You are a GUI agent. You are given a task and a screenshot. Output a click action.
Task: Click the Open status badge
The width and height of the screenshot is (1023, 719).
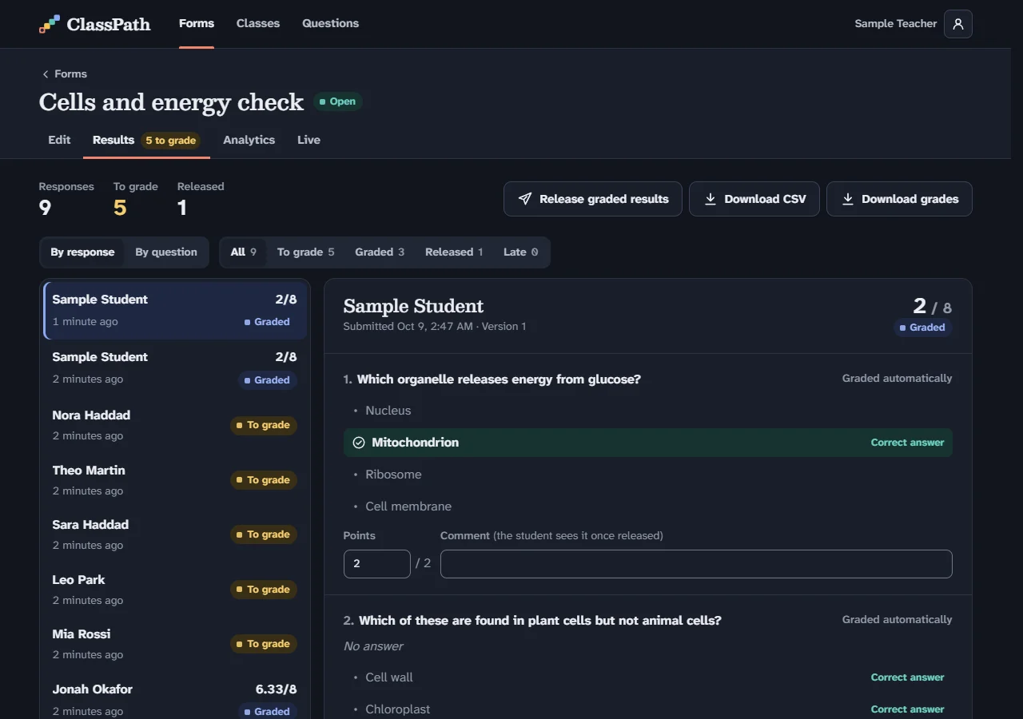click(x=338, y=101)
